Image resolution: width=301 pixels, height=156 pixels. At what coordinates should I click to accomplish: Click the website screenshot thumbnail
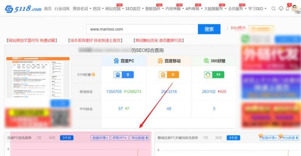click(38, 78)
